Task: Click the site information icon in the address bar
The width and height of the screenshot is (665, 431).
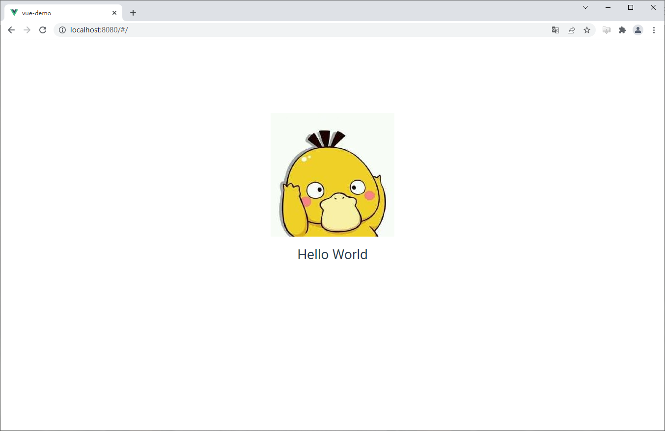Action: coord(62,30)
